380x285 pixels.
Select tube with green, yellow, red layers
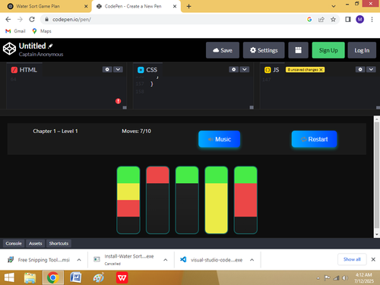(x=128, y=200)
